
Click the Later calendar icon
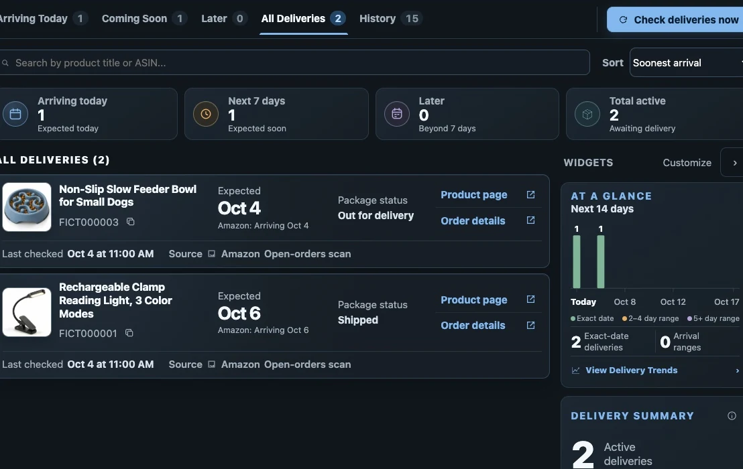(396, 114)
